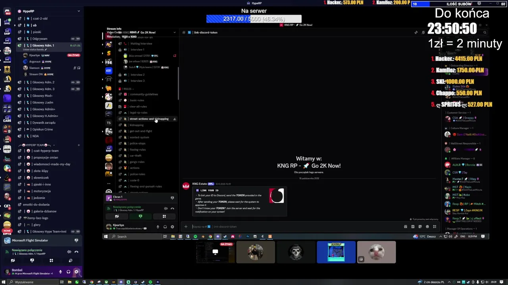The height and width of the screenshot is (285, 508).
Task: Open Discord direct messages home icon
Action: (x=7, y=12)
